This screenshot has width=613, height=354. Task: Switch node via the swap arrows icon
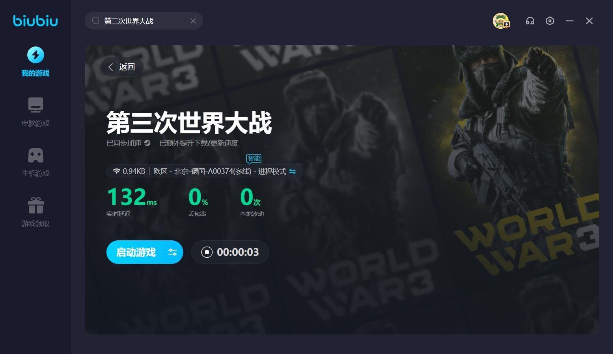coord(293,171)
